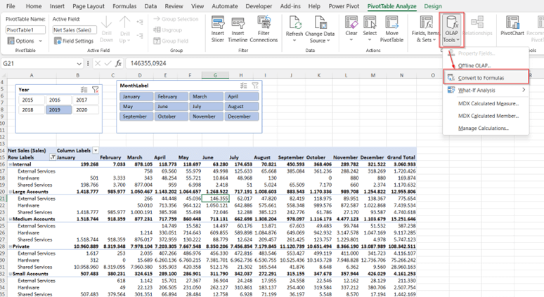Open Column Labels filter dropdown
This screenshot has width=544, height=297.
click(96, 150)
